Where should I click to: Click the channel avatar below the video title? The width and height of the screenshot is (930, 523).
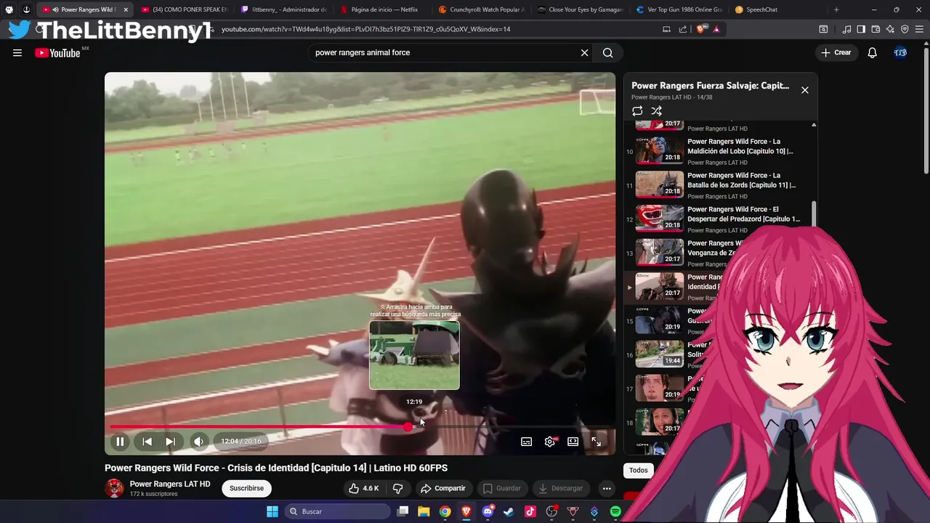click(x=114, y=488)
